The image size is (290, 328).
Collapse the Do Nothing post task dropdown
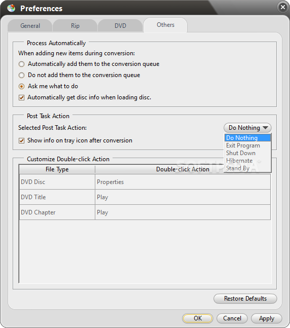point(247,128)
